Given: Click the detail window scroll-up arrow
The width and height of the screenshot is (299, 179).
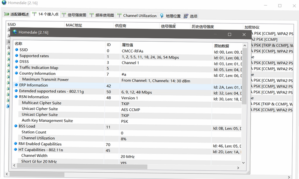Looking at the screenshot, I should pyautogui.click(x=245, y=45).
